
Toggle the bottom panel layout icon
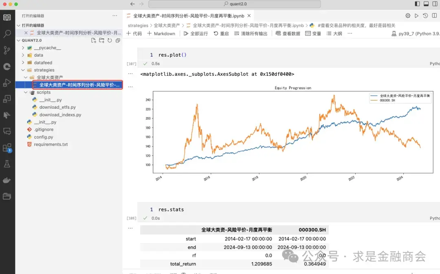coord(426,4)
